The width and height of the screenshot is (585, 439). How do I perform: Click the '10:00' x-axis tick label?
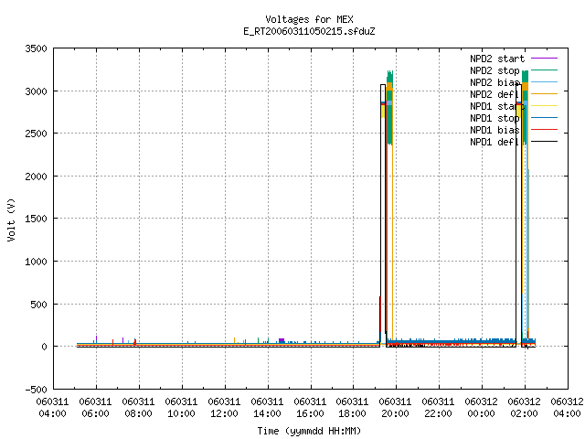click(181, 414)
